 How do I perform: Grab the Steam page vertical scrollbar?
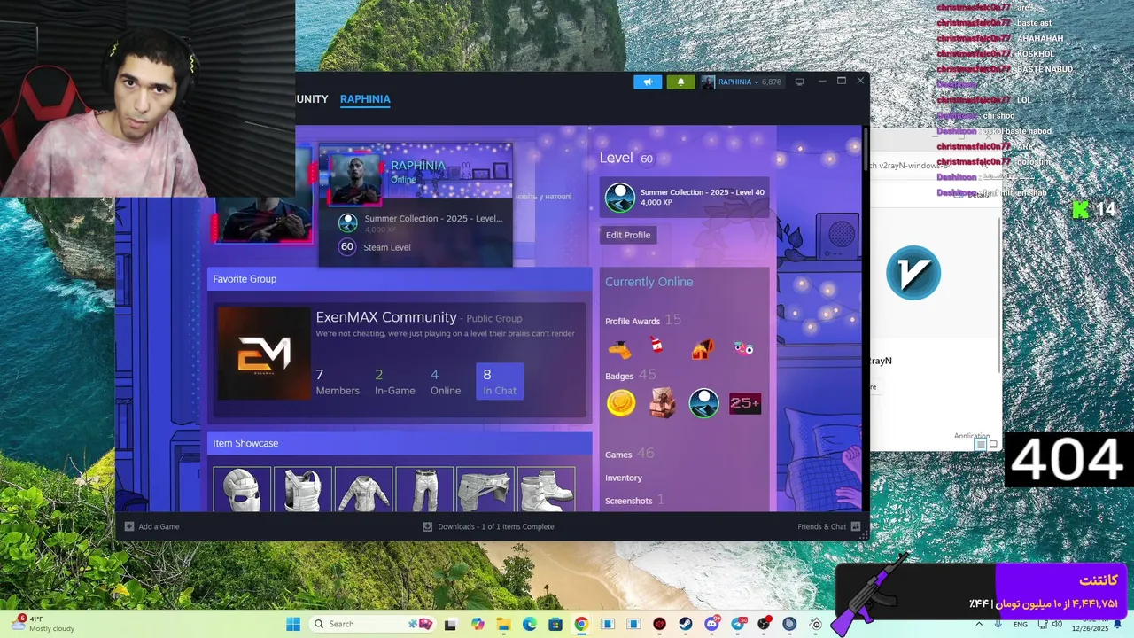[x=865, y=147]
